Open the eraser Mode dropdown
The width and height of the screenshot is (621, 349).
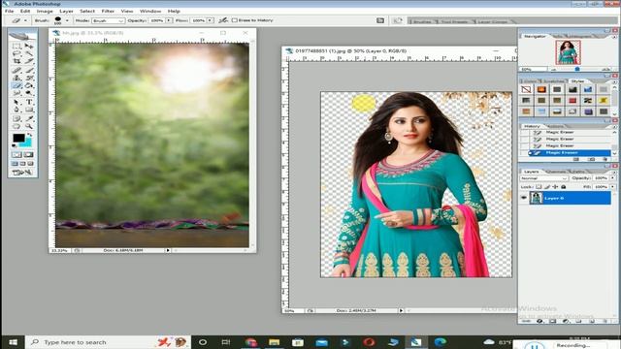tap(108, 20)
